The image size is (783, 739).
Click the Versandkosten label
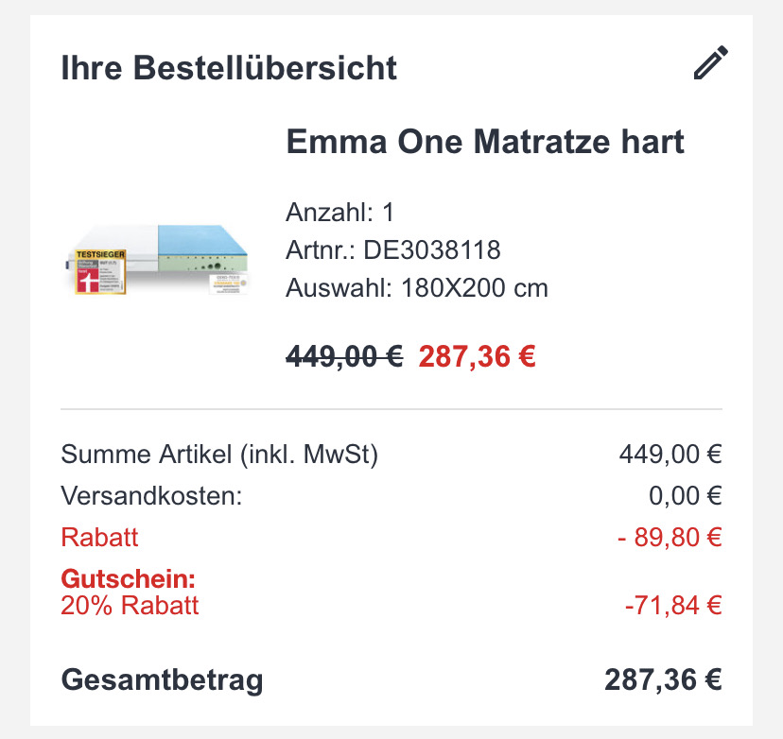point(152,496)
